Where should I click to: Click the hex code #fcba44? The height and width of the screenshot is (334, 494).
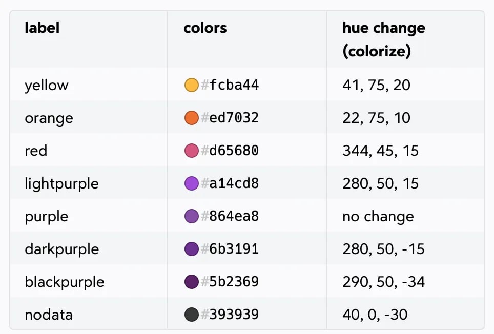230,85
